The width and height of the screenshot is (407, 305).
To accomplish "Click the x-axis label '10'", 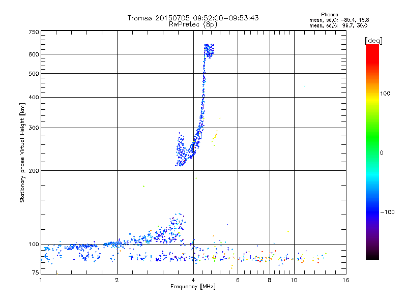I will point(294,280).
